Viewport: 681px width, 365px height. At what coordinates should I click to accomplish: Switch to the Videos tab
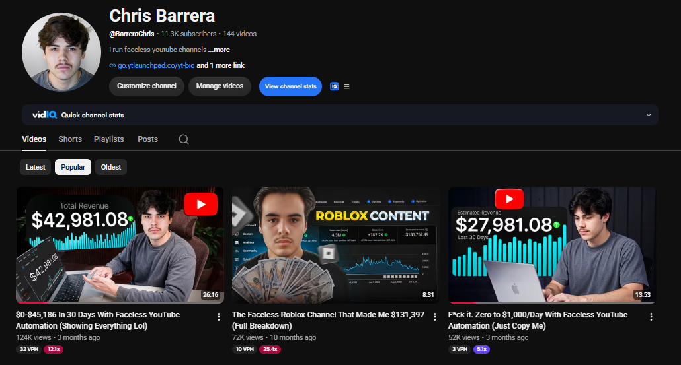click(34, 139)
